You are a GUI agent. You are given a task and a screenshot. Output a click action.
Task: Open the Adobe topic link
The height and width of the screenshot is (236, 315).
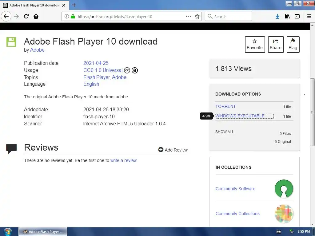coord(119,77)
